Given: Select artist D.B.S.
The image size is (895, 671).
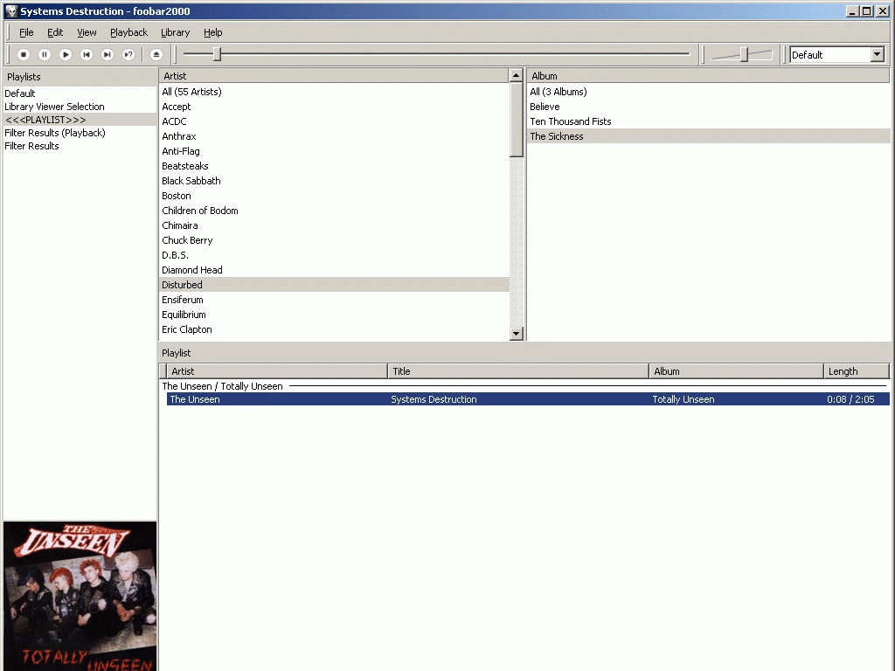Looking at the screenshot, I should pos(334,255).
